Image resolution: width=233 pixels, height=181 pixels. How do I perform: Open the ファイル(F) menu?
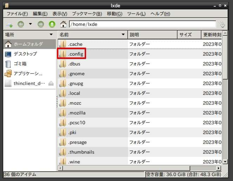pos(17,14)
